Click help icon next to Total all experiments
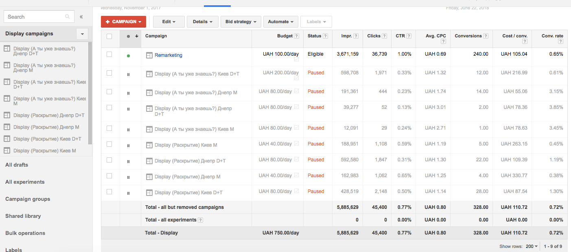Image resolution: width=571 pixels, height=252 pixels. point(200,220)
